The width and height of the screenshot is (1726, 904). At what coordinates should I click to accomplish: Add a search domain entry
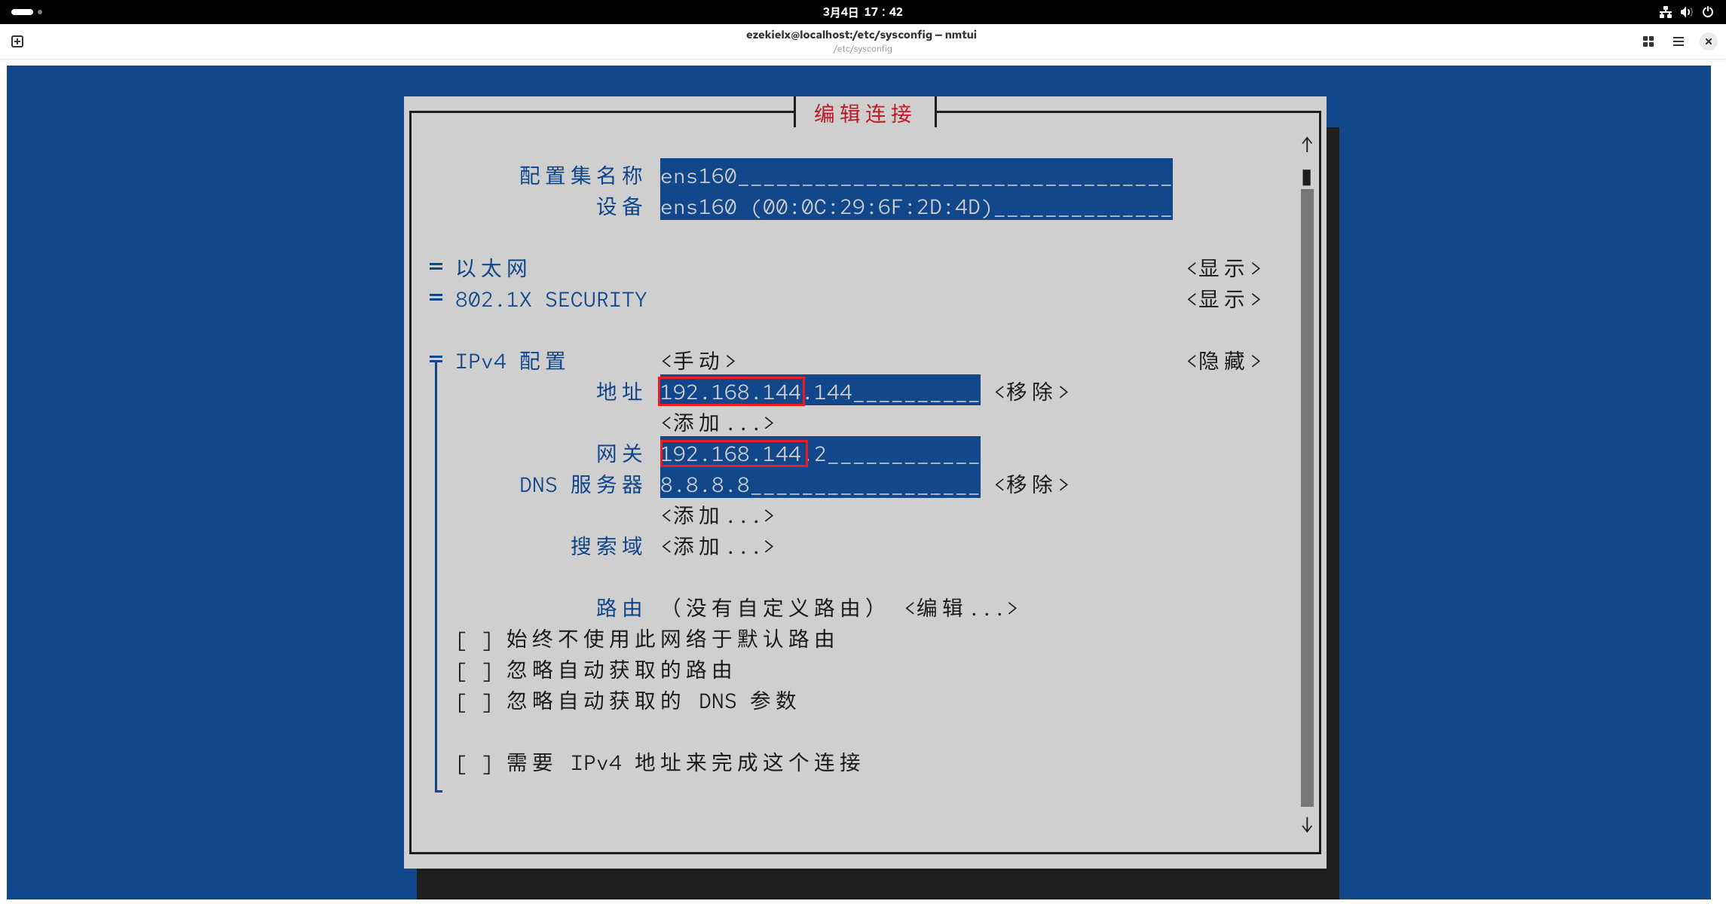point(718,546)
